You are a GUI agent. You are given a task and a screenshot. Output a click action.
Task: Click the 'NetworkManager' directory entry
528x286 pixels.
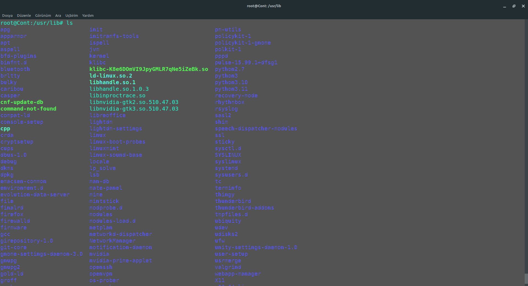(112, 241)
